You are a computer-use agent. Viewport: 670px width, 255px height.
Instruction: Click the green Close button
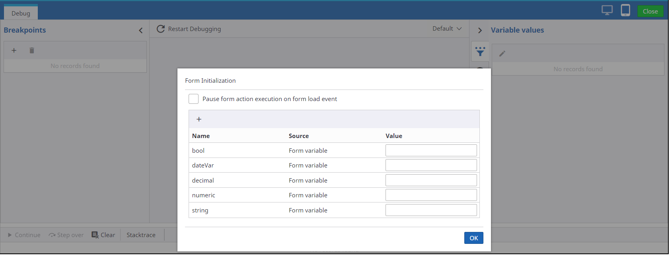click(x=650, y=12)
